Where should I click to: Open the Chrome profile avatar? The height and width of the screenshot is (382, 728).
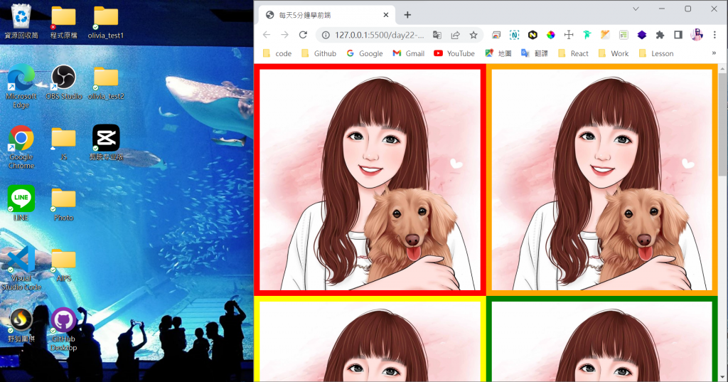pyautogui.click(x=697, y=35)
